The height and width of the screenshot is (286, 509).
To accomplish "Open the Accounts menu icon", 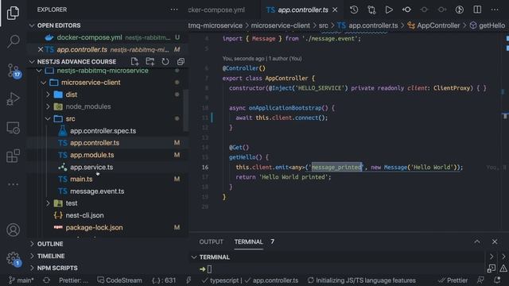I will pos(13,230).
